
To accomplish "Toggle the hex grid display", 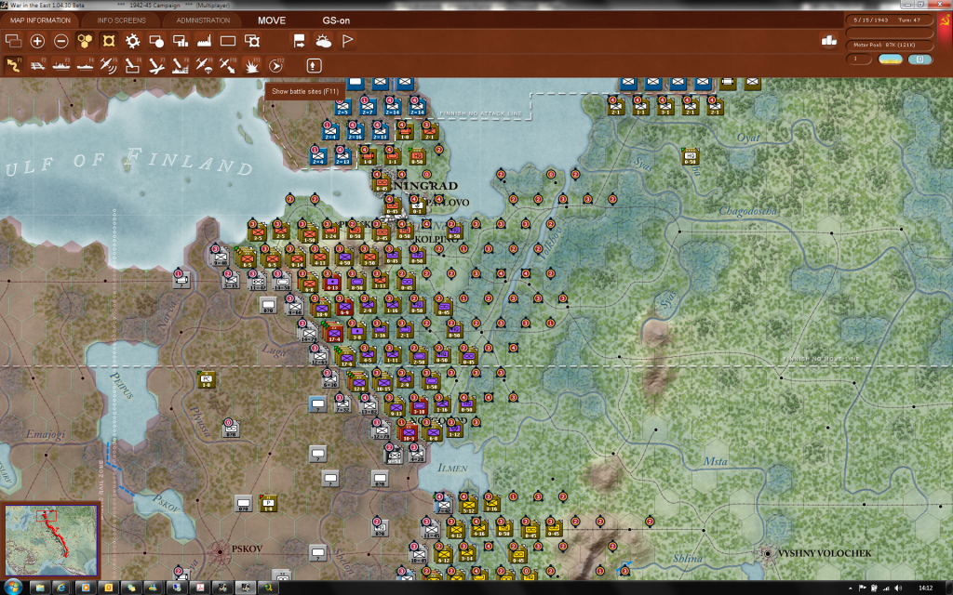I will click(x=85, y=41).
